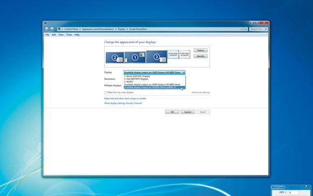Open the Tools menu

click(69, 35)
